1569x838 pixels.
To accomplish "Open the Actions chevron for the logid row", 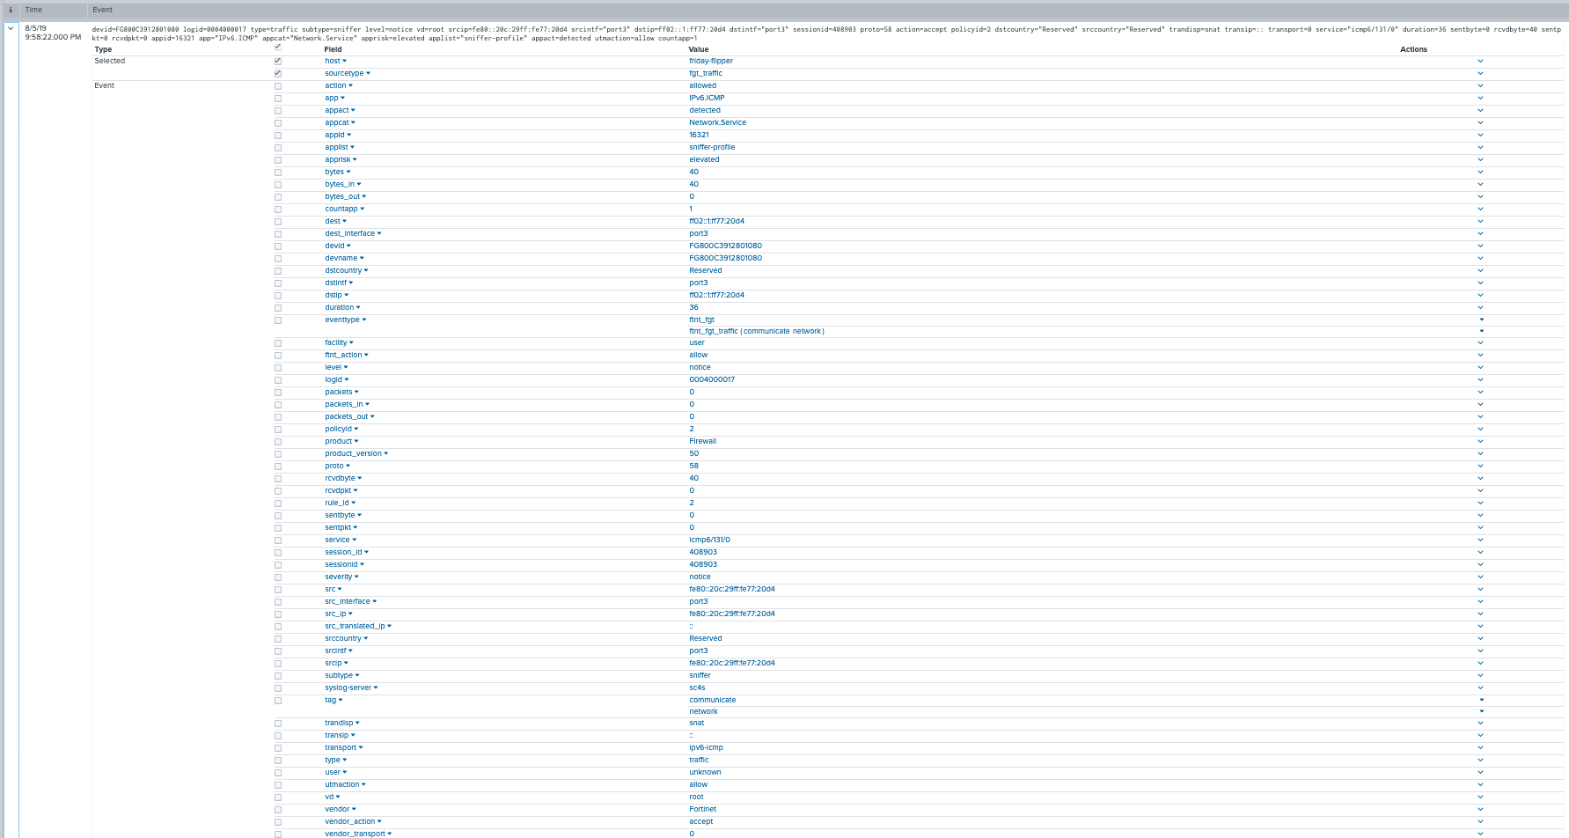I will [1480, 380].
